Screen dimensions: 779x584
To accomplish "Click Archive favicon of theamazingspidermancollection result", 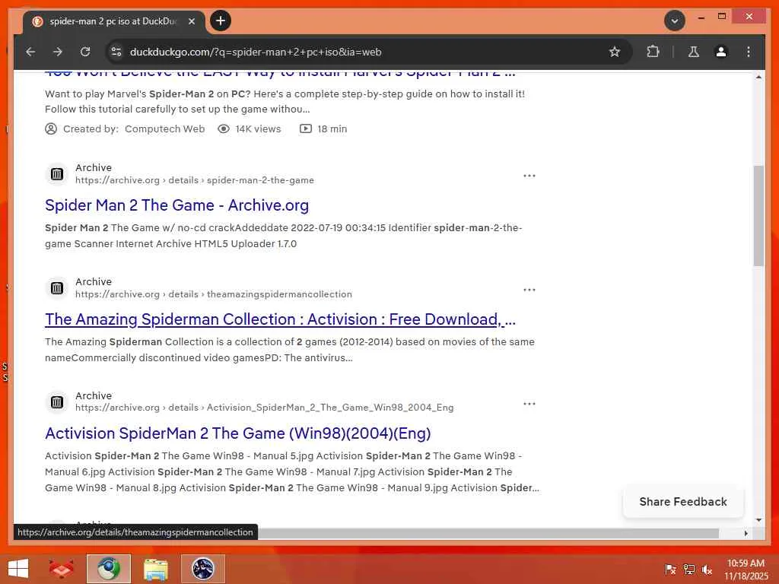I will (x=57, y=288).
